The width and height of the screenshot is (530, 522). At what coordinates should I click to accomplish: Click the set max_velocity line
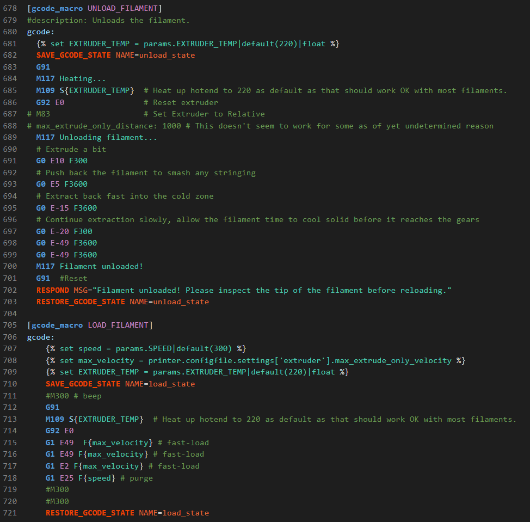pyautogui.click(x=256, y=361)
